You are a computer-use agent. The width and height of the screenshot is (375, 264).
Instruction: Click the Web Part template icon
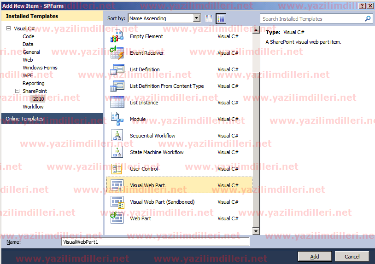(x=117, y=218)
